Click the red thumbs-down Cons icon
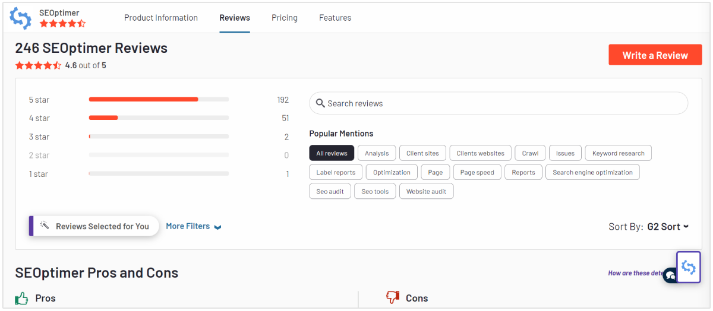 coord(393,297)
